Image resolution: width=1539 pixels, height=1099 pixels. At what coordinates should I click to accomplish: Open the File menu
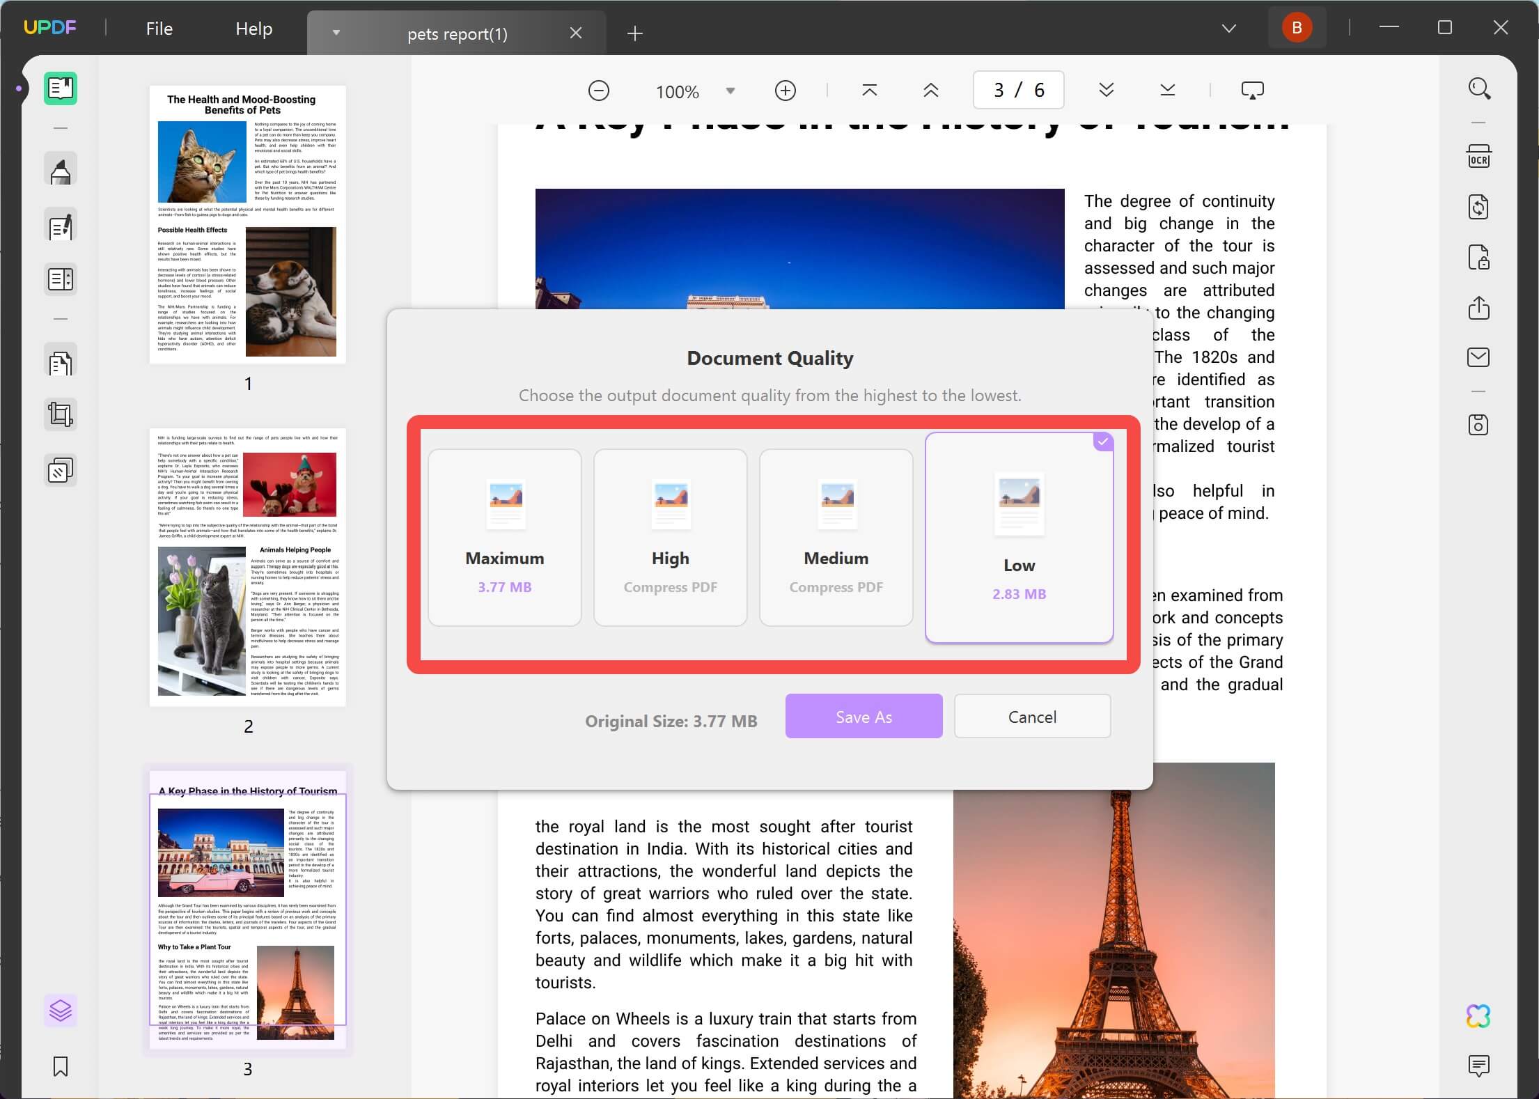(159, 29)
